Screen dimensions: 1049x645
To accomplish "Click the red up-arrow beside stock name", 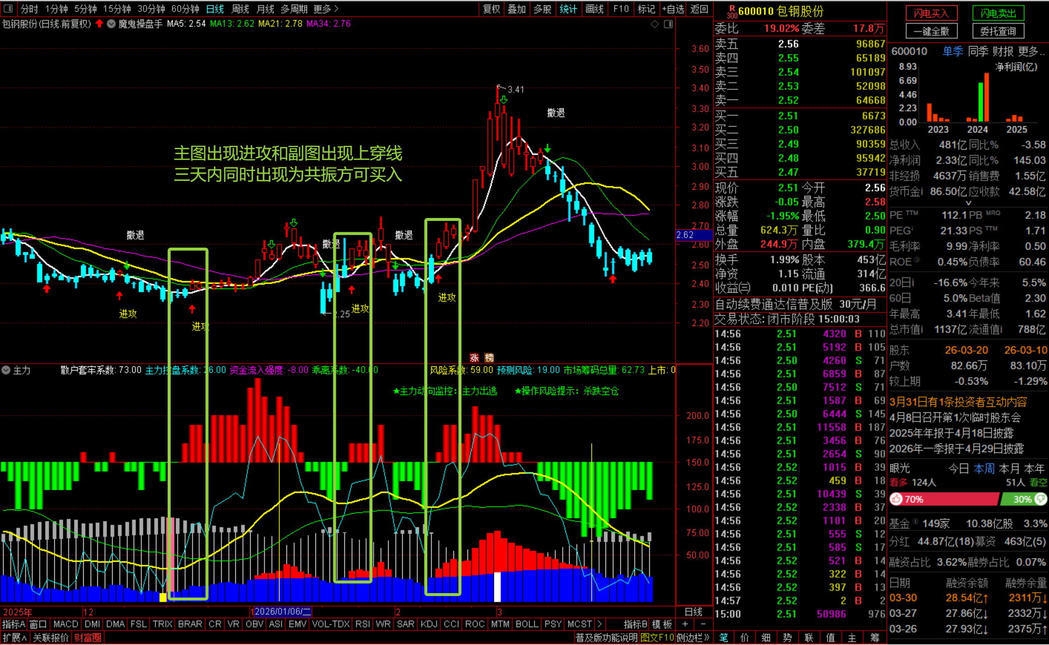I will (99, 23).
